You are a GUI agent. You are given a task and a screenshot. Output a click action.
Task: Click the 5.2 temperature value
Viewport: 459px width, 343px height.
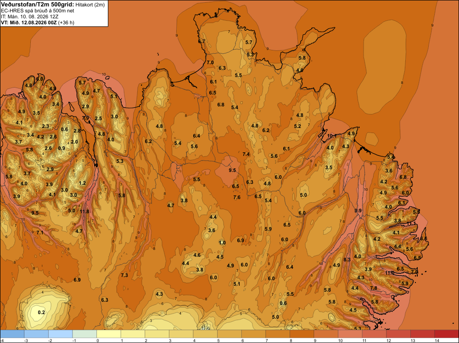pos(297,126)
